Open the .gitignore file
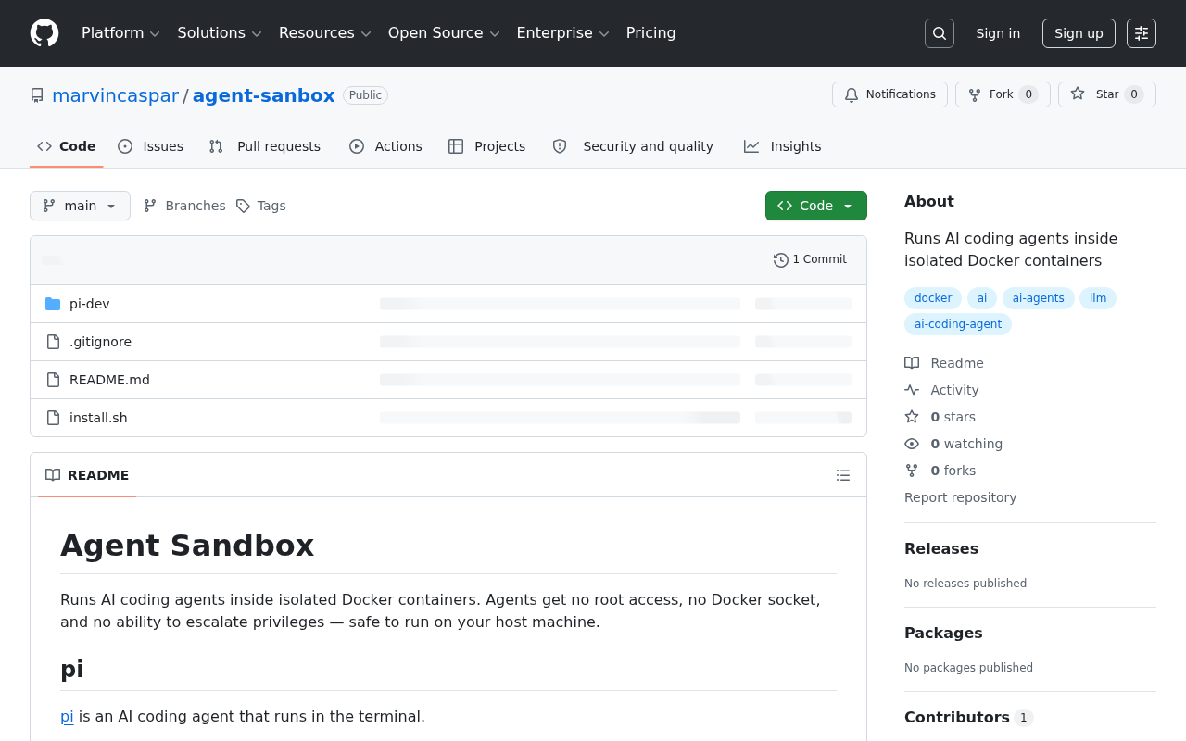1186x741 pixels. click(100, 342)
